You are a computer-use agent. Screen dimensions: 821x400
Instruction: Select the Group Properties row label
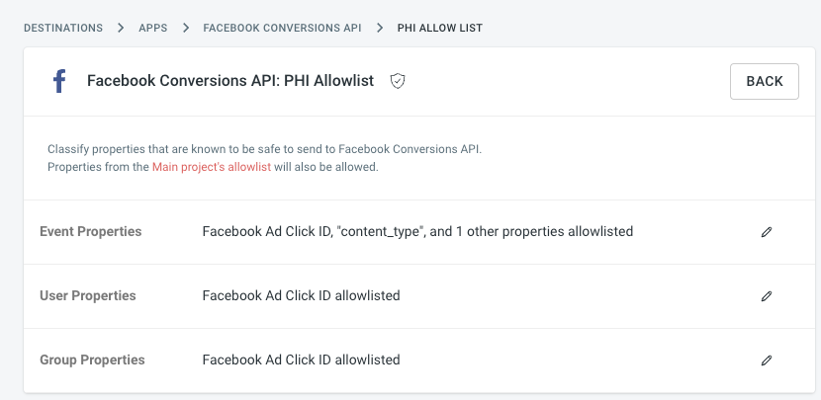92,360
